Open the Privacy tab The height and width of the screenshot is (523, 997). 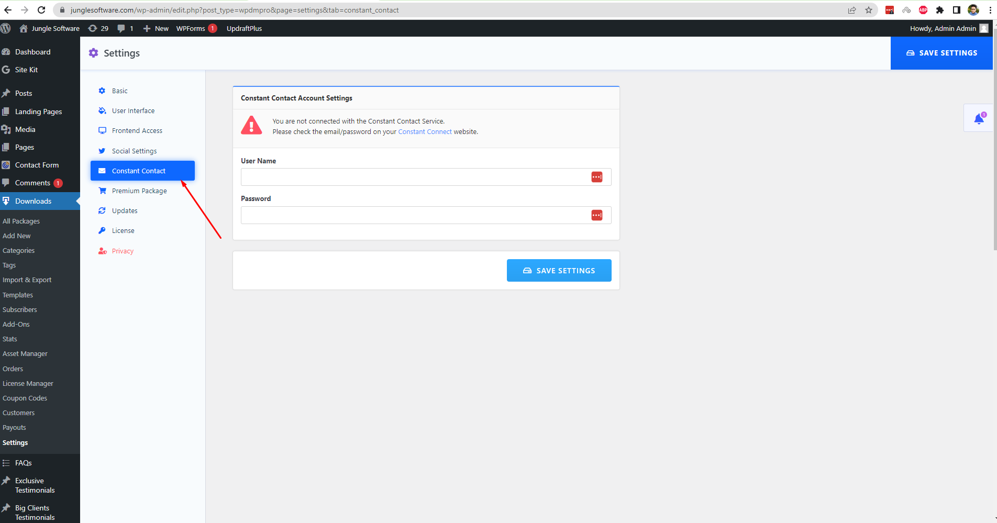click(x=142, y=251)
